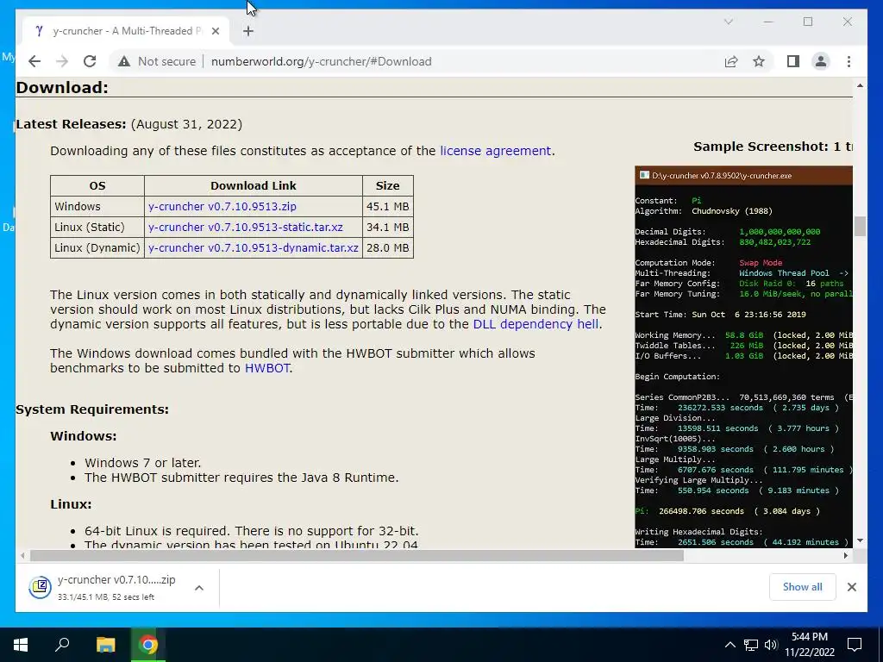Maximize the Chrome window

point(808,22)
